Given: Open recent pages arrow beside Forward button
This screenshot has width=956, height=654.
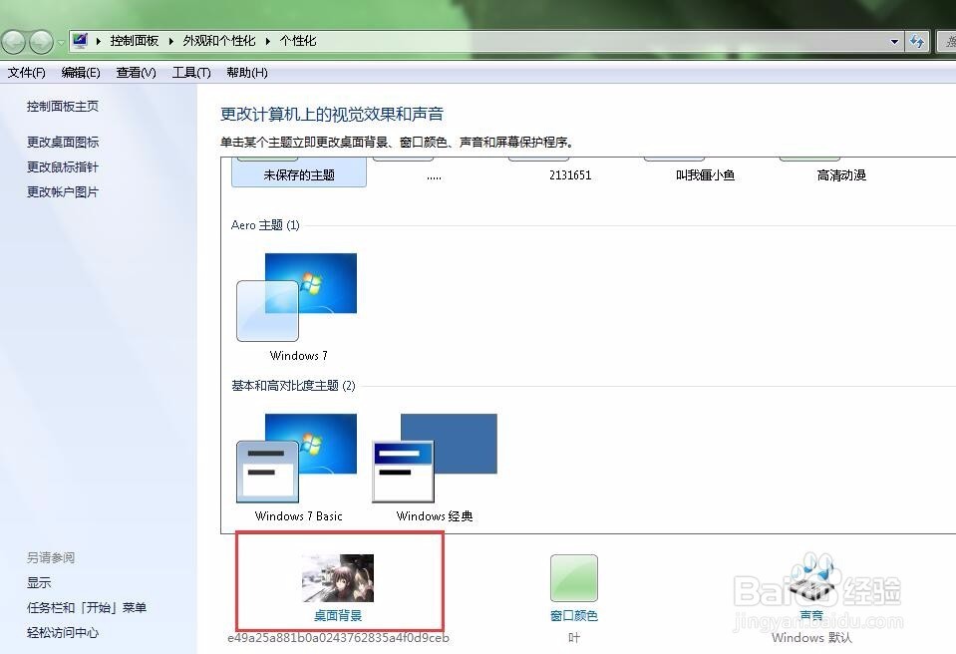Looking at the screenshot, I should (61, 43).
